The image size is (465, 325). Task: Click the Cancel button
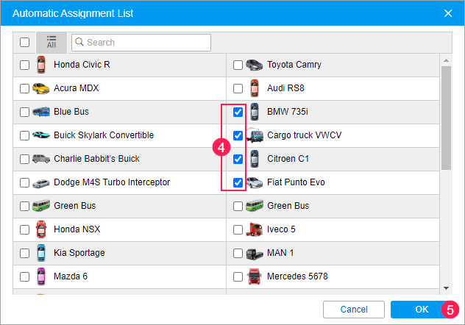tap(354, 310)
